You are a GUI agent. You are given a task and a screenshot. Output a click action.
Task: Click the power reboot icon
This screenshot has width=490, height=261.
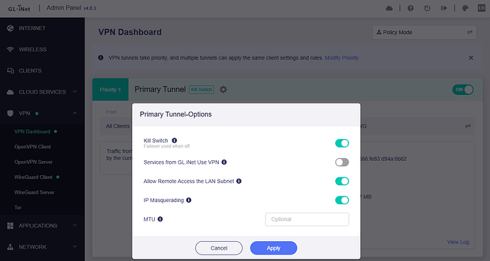click(x=428, y=8)
